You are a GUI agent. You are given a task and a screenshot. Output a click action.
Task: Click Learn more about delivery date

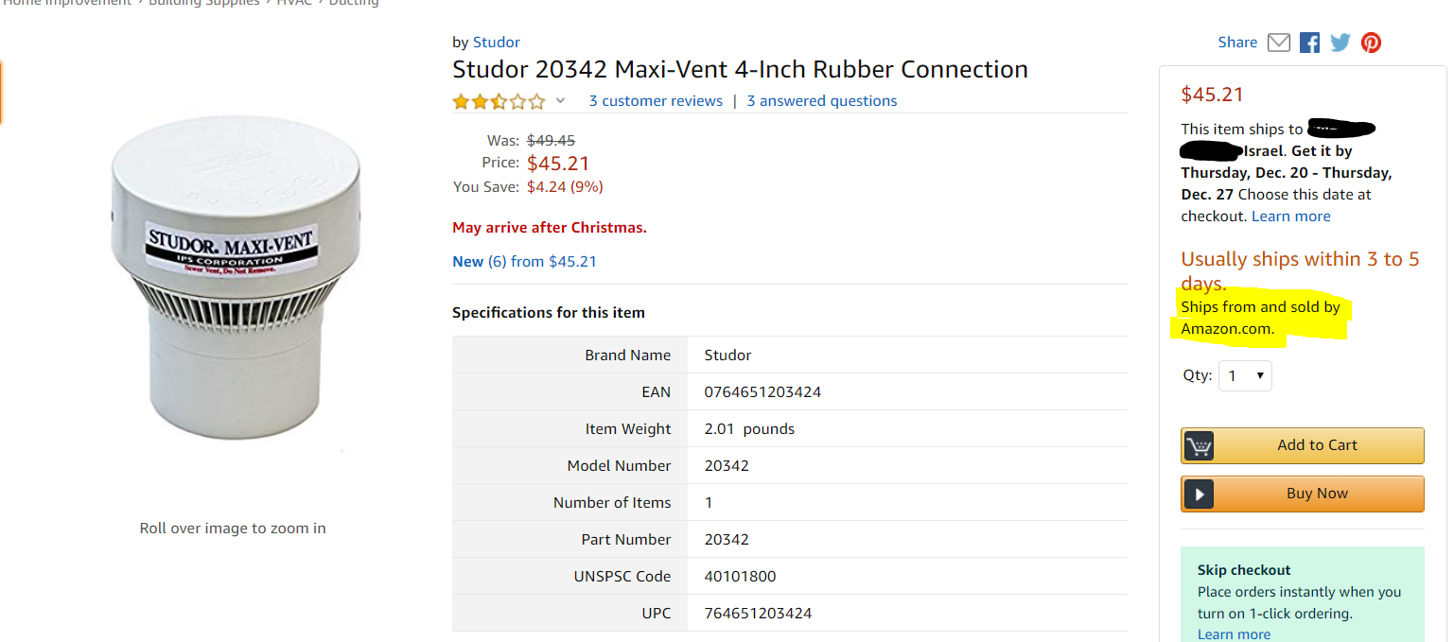(1290, 217)
